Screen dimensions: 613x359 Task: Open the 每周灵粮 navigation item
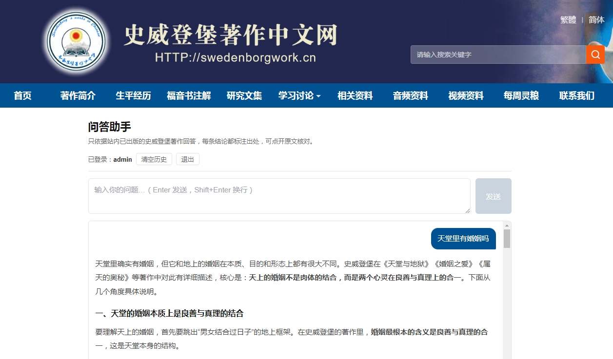click(521, 95)
